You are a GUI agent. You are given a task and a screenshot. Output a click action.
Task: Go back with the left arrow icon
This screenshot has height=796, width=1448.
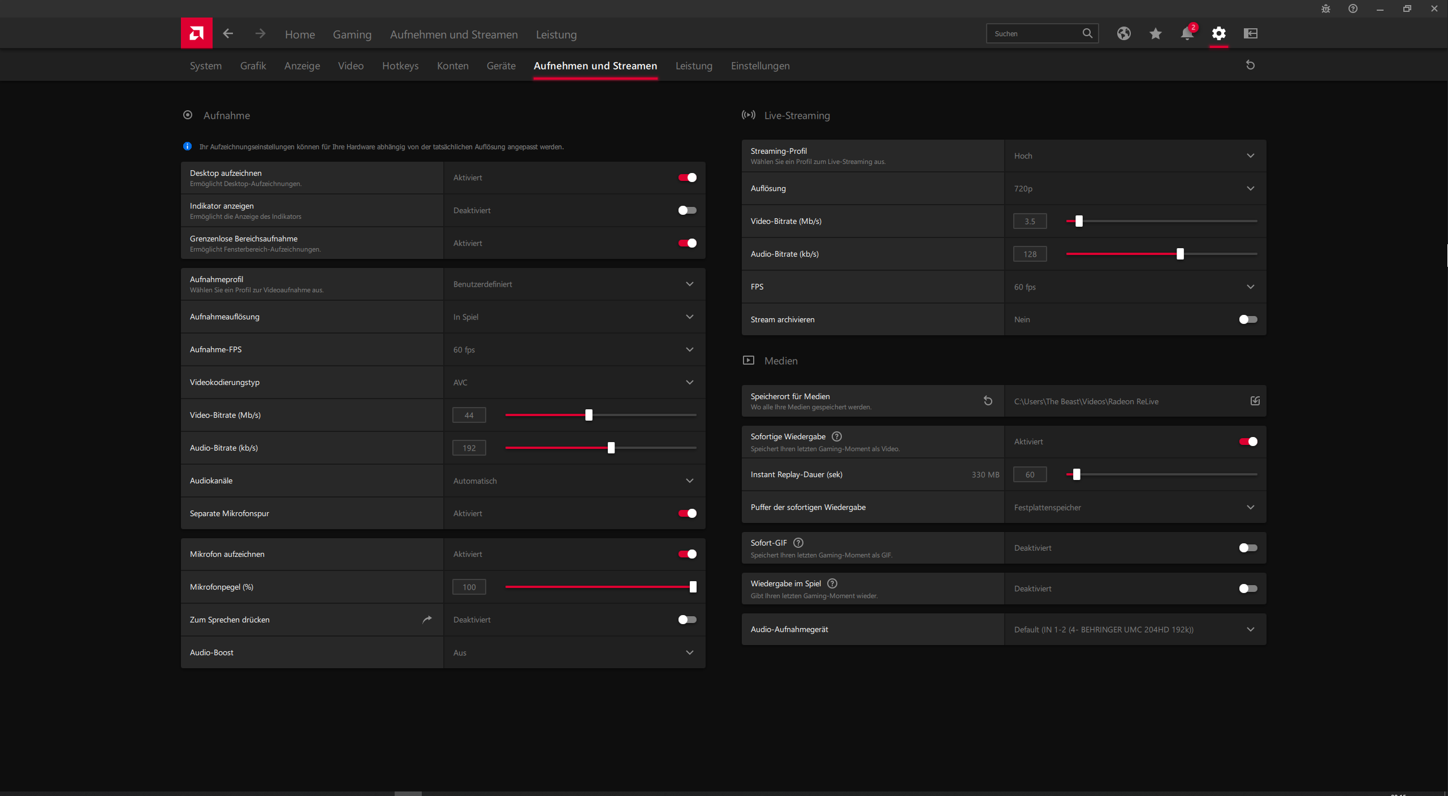tap(228, 34)
